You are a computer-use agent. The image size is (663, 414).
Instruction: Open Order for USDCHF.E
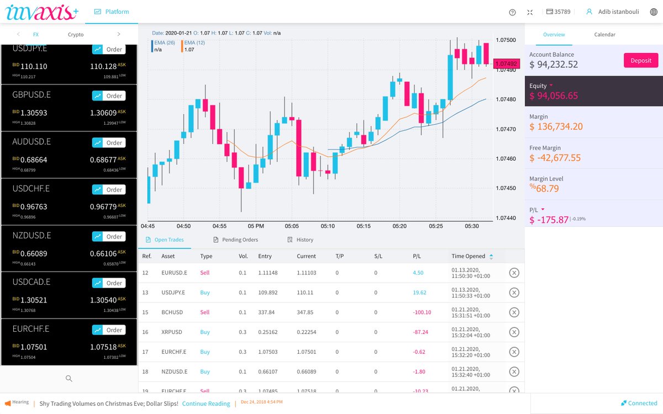tap(108, 189)
